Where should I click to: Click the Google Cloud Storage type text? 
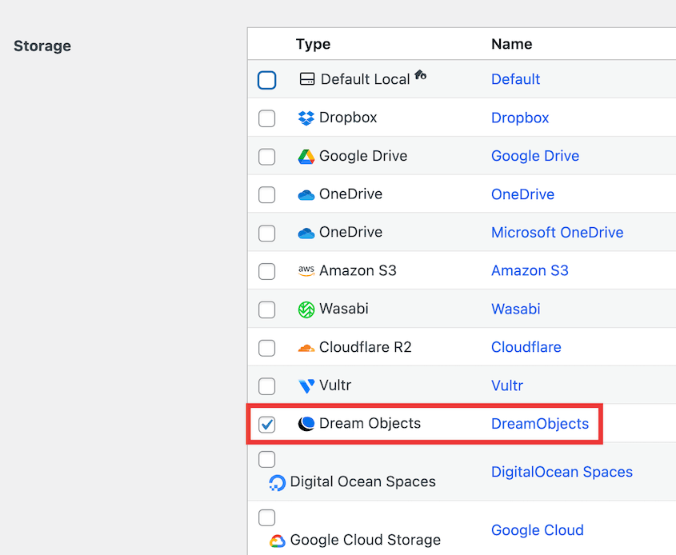click(365, 540)
